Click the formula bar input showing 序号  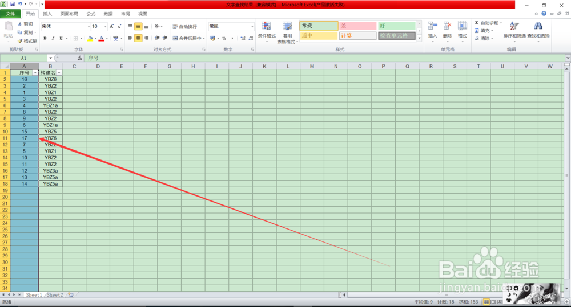click(325, 58)
